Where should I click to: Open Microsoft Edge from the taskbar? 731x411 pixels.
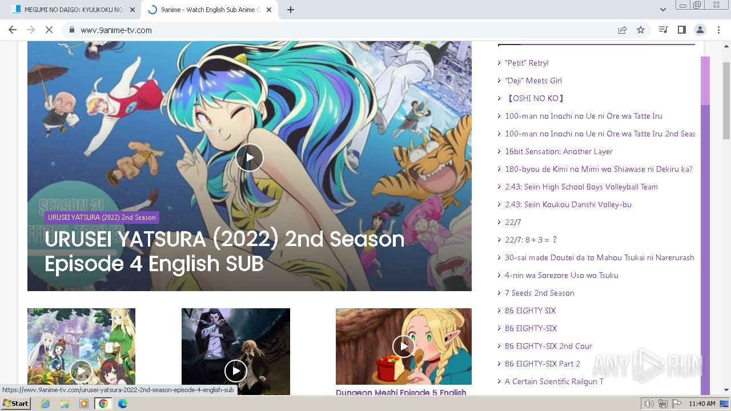coord(123,404)
